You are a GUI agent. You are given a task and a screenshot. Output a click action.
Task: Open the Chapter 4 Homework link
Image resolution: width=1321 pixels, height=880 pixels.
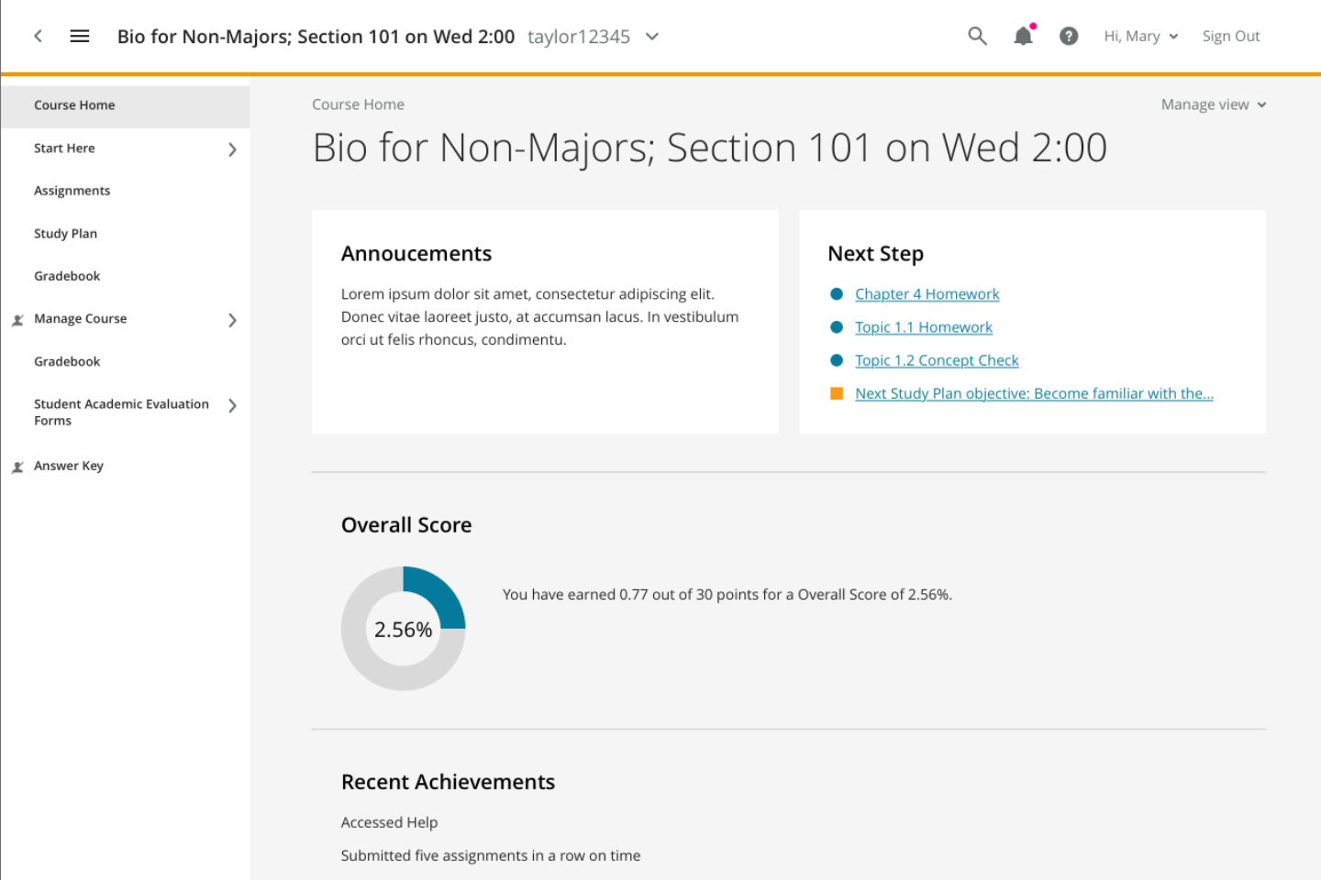pyautogui.click(x=927, y=294)
